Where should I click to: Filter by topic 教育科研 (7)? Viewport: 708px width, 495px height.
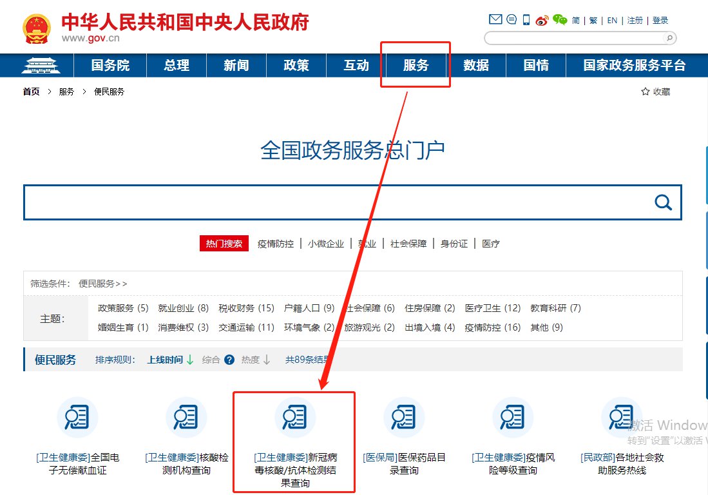(556, 308)
